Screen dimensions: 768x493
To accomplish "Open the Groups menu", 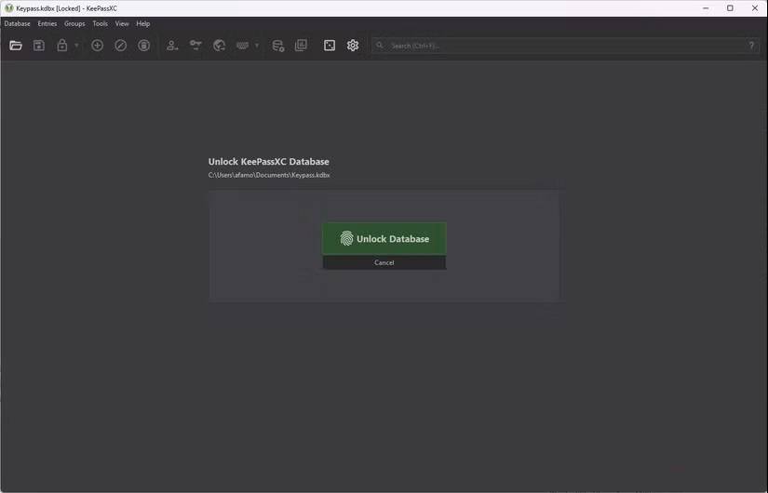I will [74, 23].
